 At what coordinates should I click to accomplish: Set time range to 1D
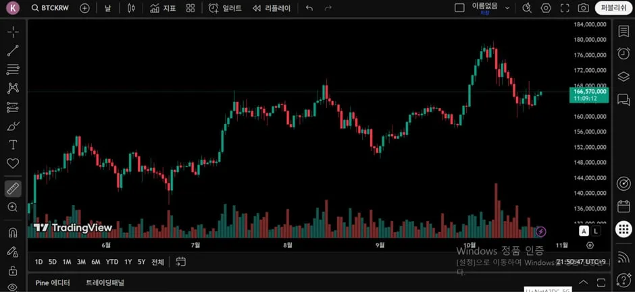click(x=39, y=262)
